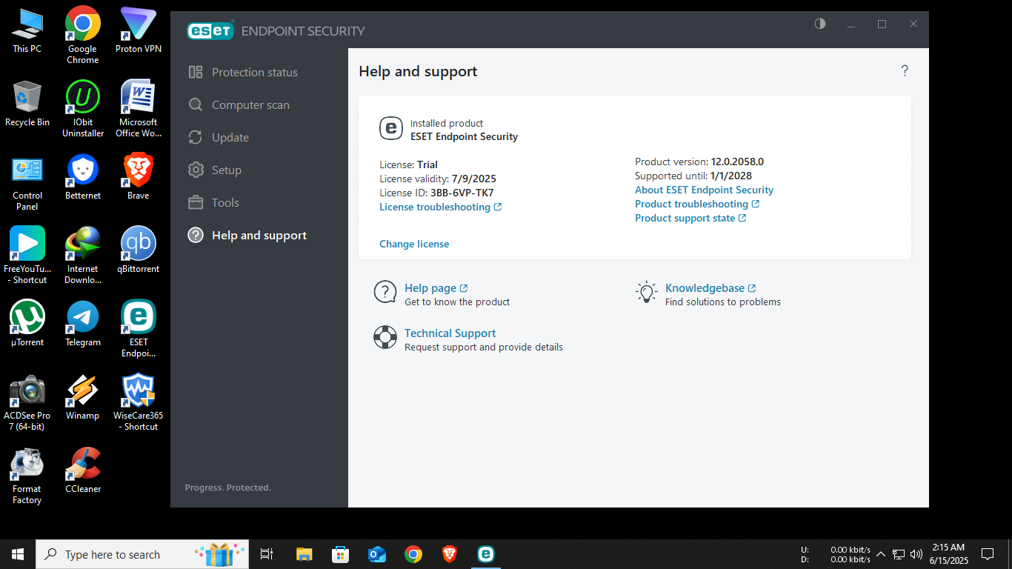The width and height of the screenshot is (1012, 569).
Task: Select Google Chrome desktop shortcut
Action: coord(83,35)
